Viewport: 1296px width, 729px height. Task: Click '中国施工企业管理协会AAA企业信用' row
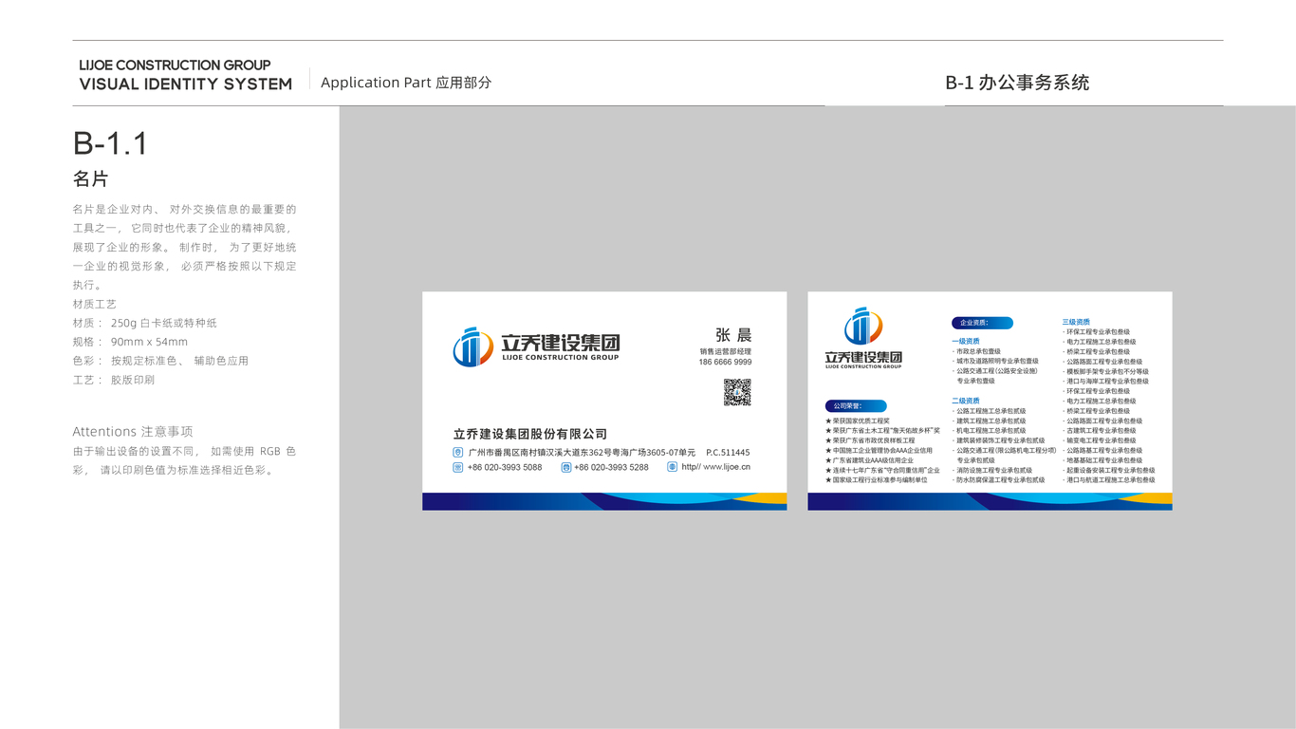point(879,451)
